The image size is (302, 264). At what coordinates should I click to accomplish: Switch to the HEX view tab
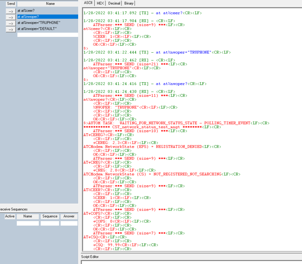tap(100, 3)
